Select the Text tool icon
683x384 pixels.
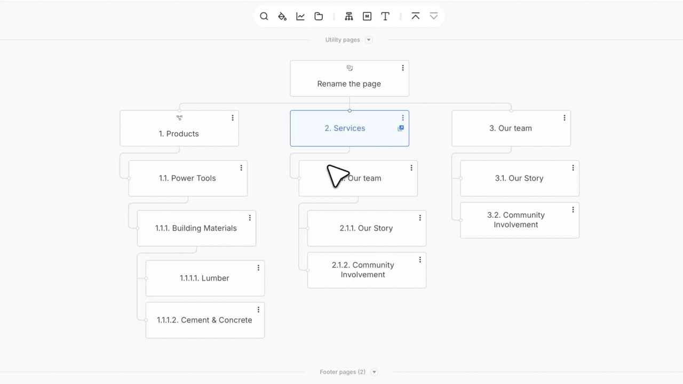click(x=385, y=17)
